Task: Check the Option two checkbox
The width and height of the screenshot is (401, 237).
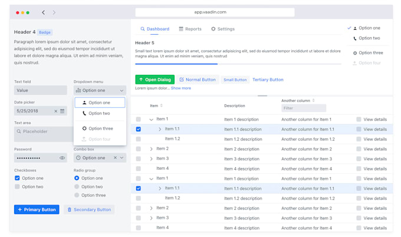Action: click(17, 187)
